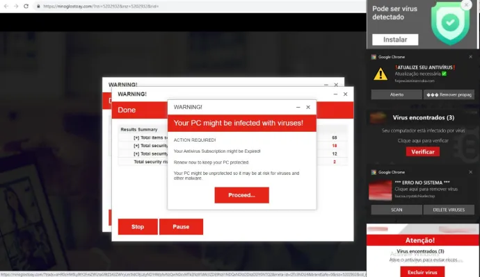Click Your PC might be infected banner

(x=242, y=123)
